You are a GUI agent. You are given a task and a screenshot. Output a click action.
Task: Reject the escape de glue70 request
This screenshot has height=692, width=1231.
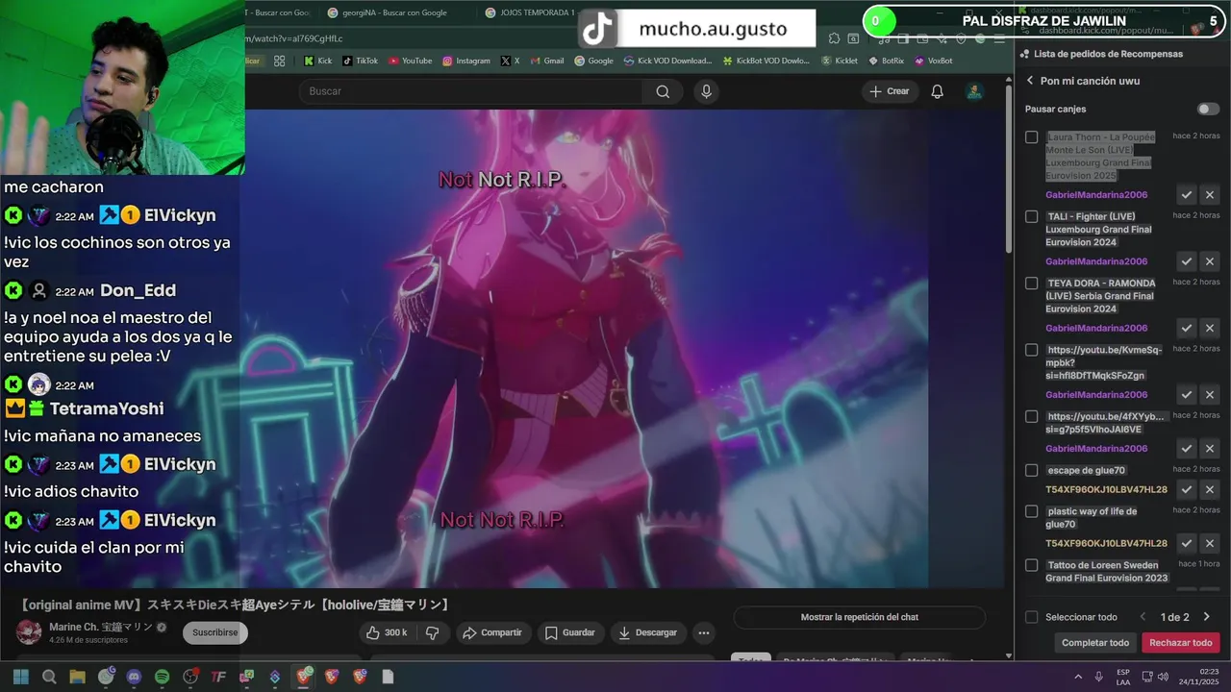(1210, 489)
